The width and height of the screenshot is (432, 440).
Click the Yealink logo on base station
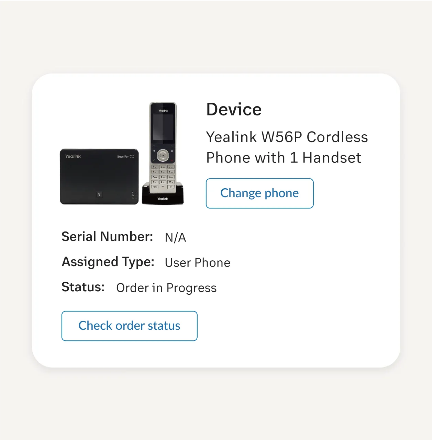(73, 156)
